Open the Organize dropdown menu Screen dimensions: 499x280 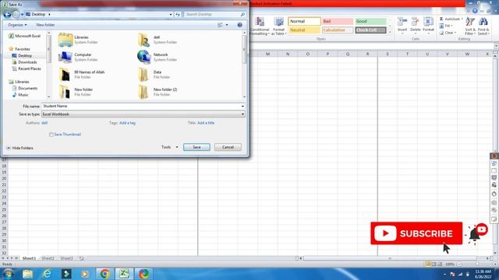point(17,25)
